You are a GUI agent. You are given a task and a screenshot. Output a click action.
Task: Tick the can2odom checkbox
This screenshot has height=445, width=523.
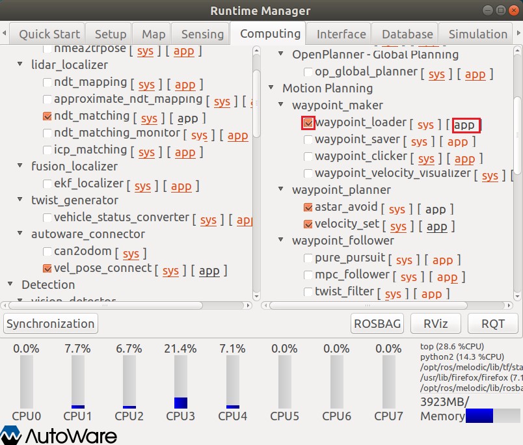47,252
